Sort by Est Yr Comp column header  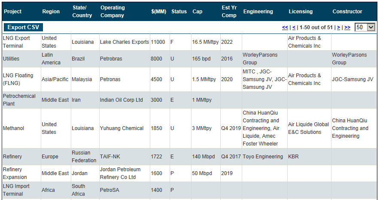[x=229, y=12]
